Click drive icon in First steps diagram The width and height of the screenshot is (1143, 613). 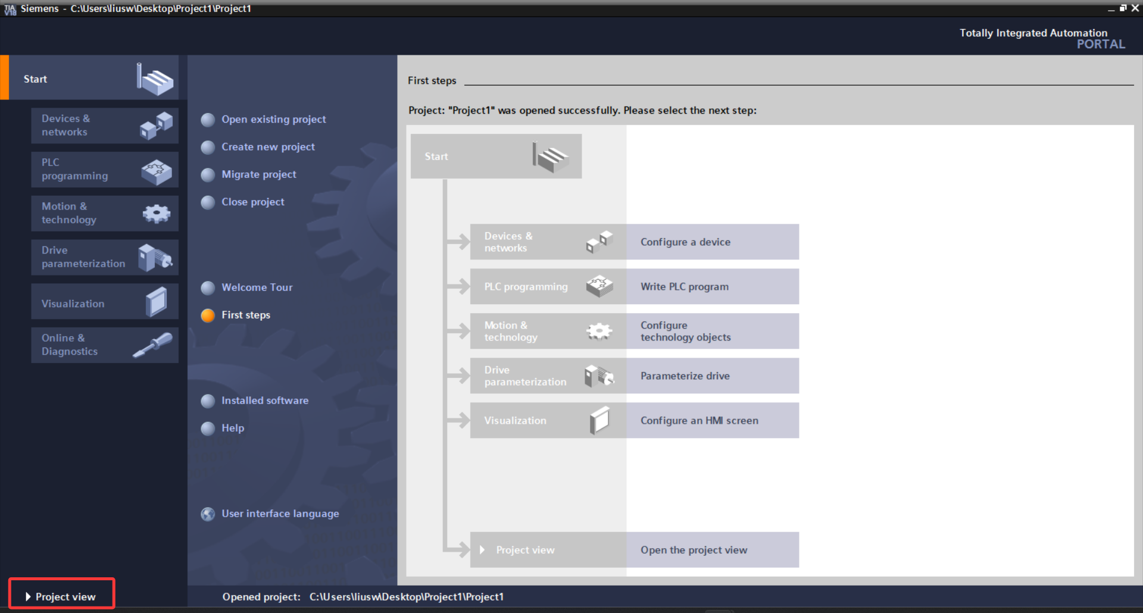tap(599, 376)
